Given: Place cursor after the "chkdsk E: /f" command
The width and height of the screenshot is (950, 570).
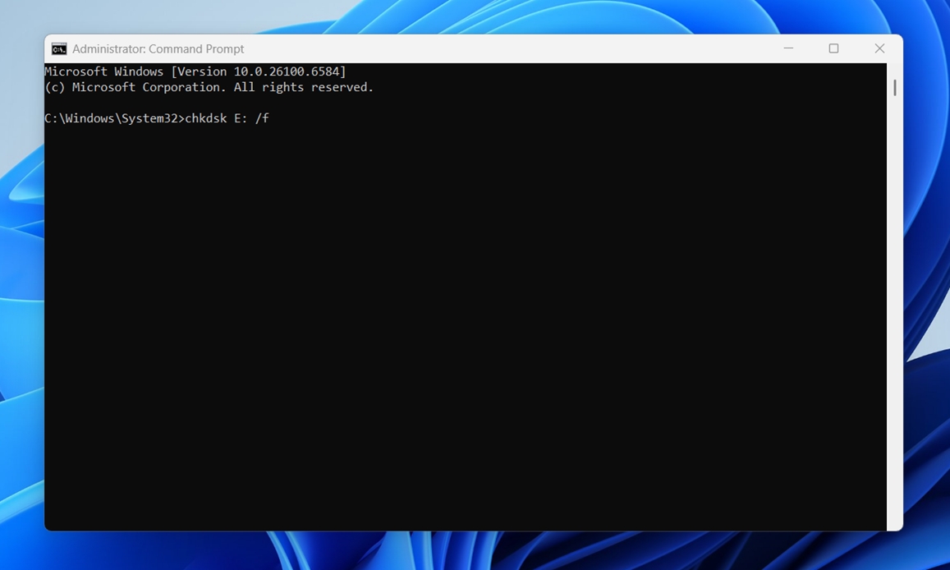Looking at the screenshot, I should (x=273, y=117).
